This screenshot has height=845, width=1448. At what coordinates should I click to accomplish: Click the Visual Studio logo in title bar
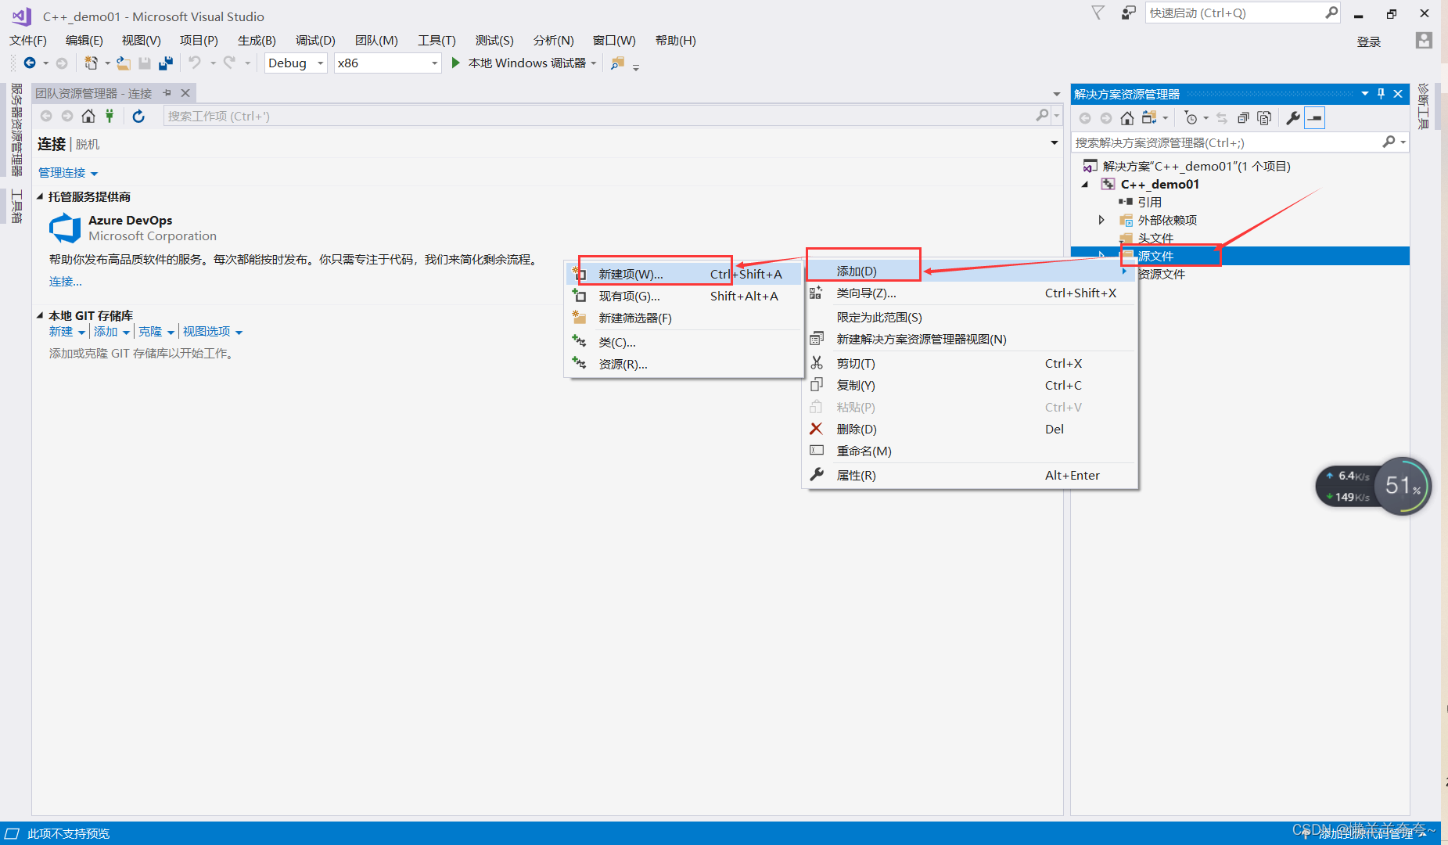(x=22, y=16)
